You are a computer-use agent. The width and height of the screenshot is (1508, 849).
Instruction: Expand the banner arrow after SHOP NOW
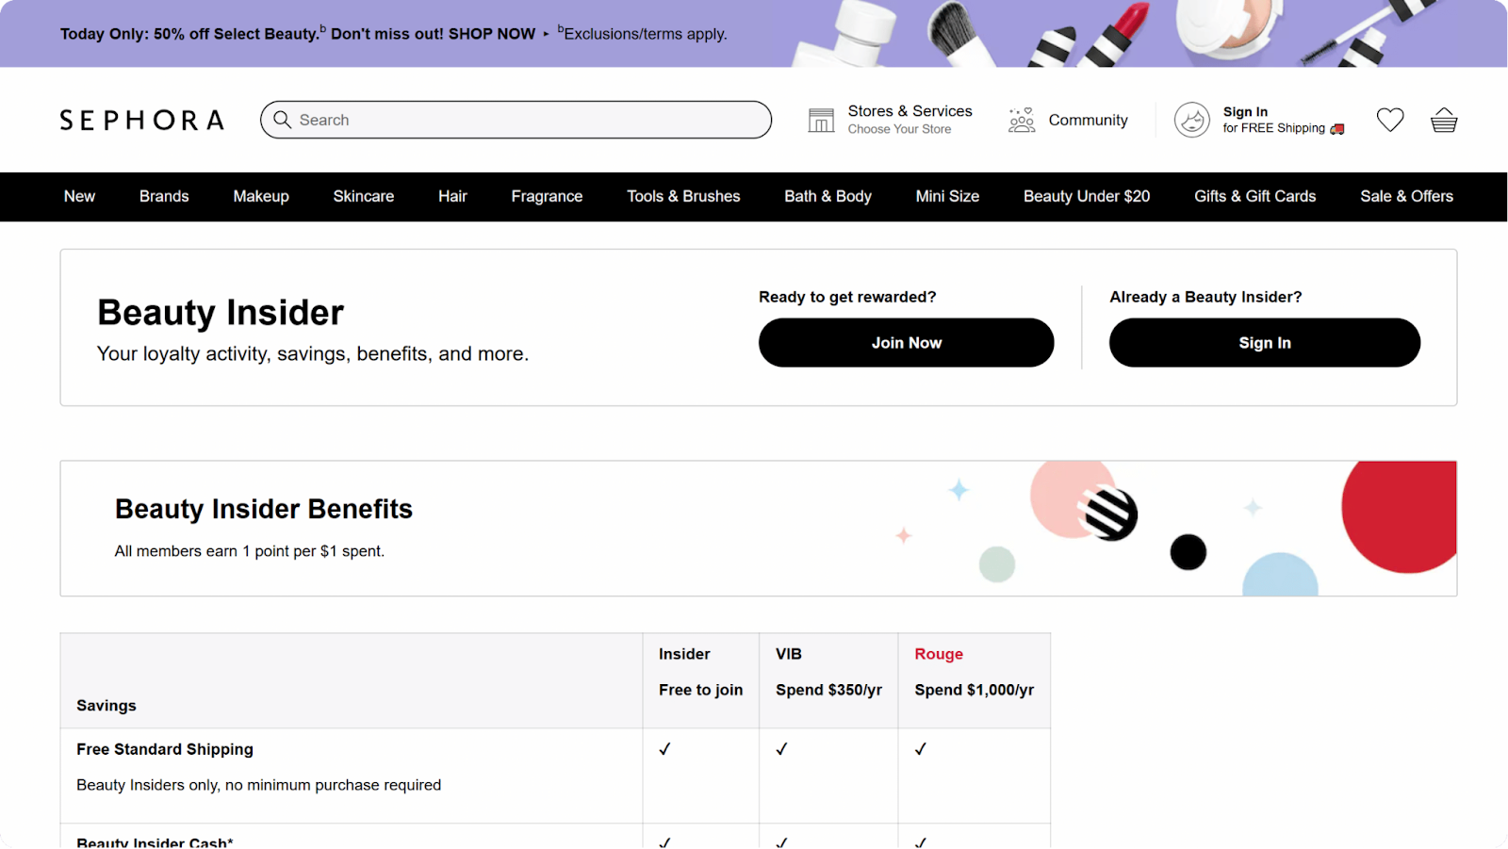tap(545, 34)
